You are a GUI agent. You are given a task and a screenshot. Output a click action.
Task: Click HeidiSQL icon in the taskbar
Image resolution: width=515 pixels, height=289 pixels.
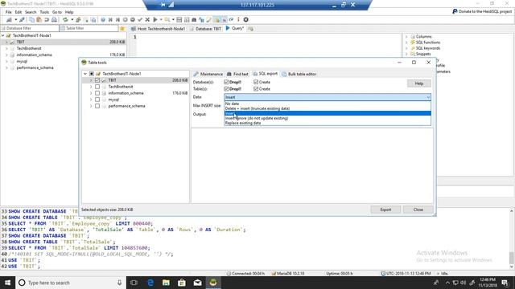(213, 283)
